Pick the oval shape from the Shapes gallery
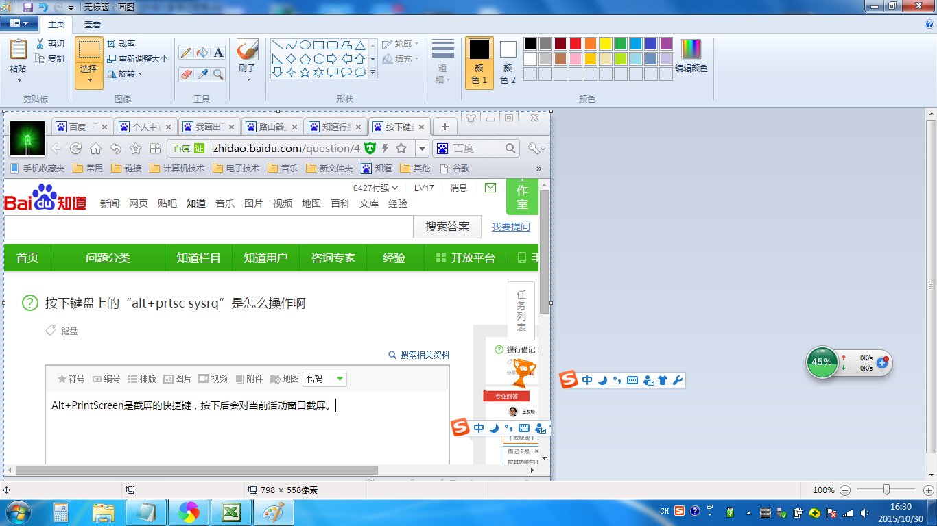Viewport: 937px width, 526px height. pyautogui.click(x=305, y=44)
